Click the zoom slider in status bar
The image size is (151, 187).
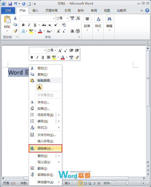click(127, 183)
